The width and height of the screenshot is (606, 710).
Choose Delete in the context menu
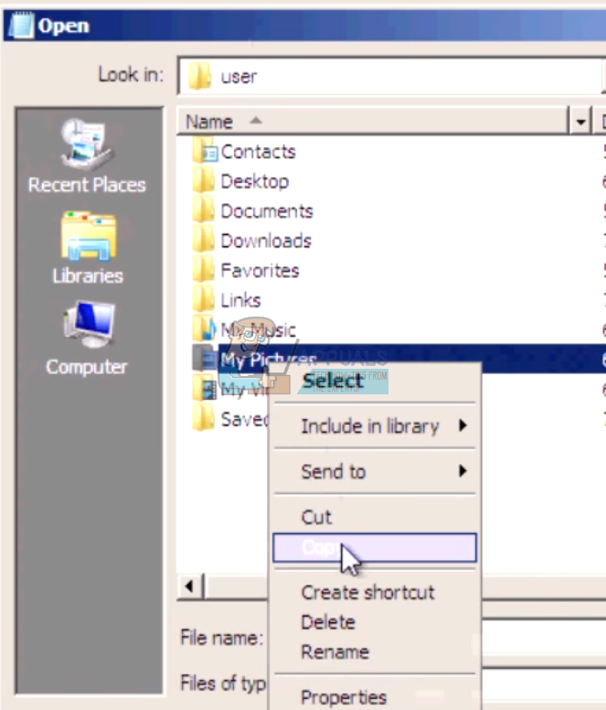tap(375, 622)
